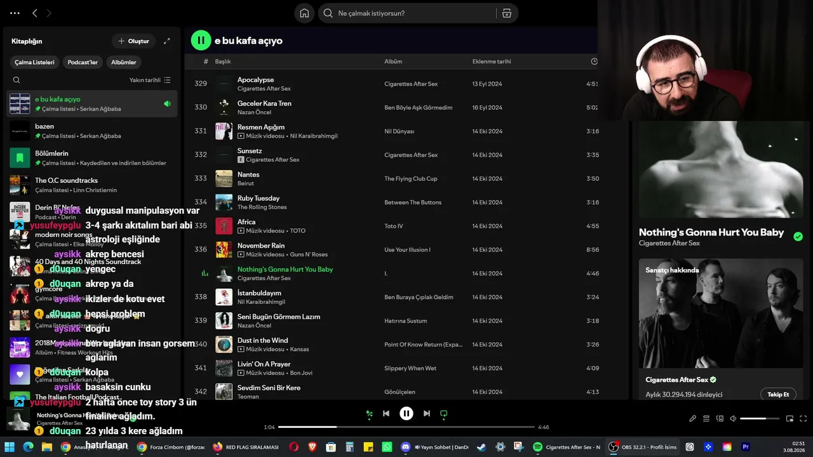Select the track Apocalypse

tap(255, 79)
